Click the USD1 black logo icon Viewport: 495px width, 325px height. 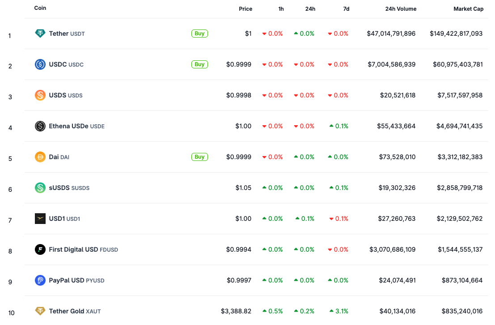[40, 219]
